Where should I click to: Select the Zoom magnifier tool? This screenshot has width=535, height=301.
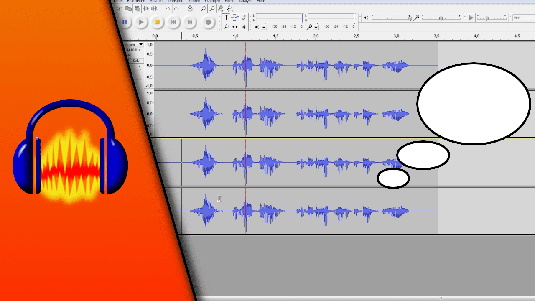pyautogui.click(x=226, y=27)
